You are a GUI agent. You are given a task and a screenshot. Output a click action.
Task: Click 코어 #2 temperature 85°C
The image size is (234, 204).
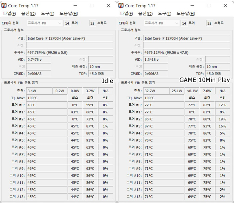[x=164, y=119]
